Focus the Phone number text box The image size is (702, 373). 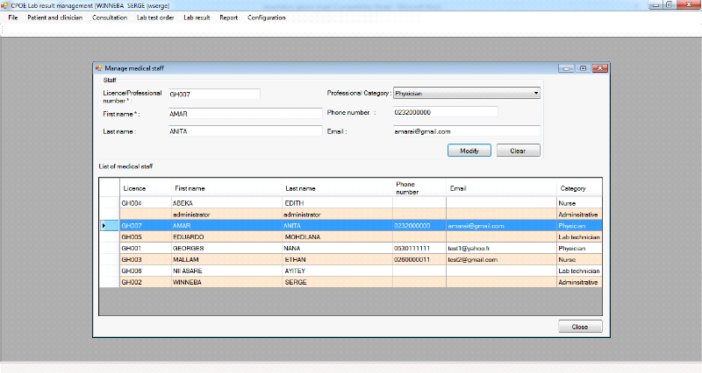(445, 112)
